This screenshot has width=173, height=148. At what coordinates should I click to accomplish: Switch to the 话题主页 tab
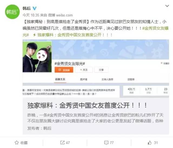coord(60,79)
